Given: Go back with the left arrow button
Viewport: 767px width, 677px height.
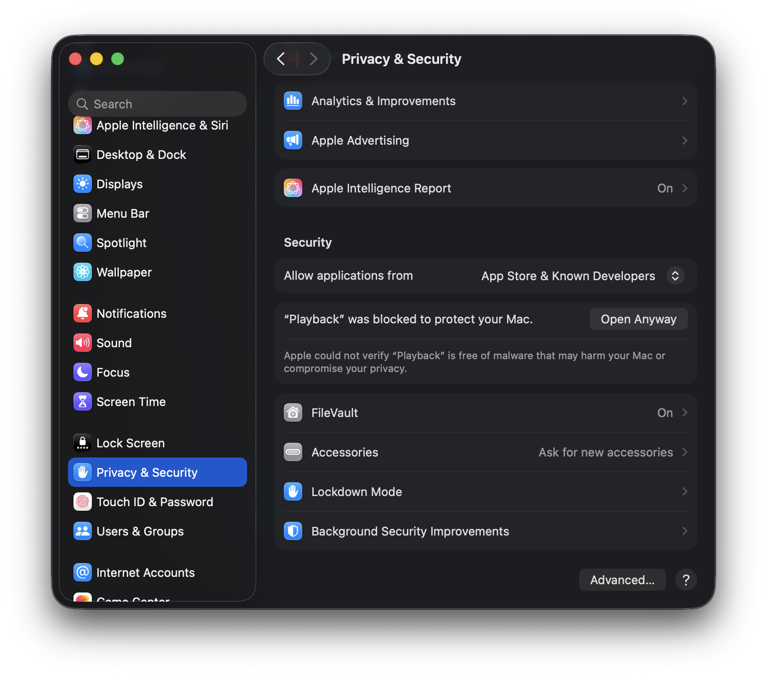Looking at the screenshot, I should click(281, 59).
